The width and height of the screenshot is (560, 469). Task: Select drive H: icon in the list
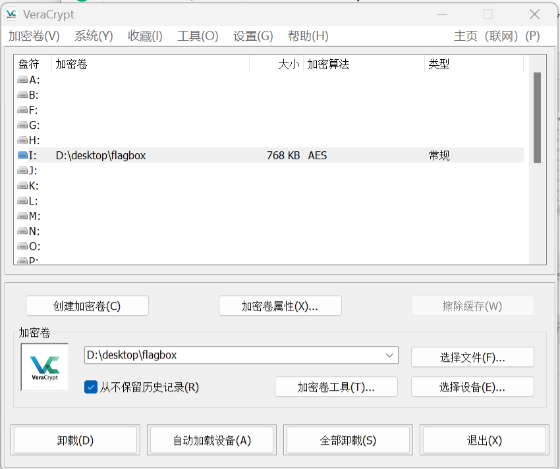point(22,140)
